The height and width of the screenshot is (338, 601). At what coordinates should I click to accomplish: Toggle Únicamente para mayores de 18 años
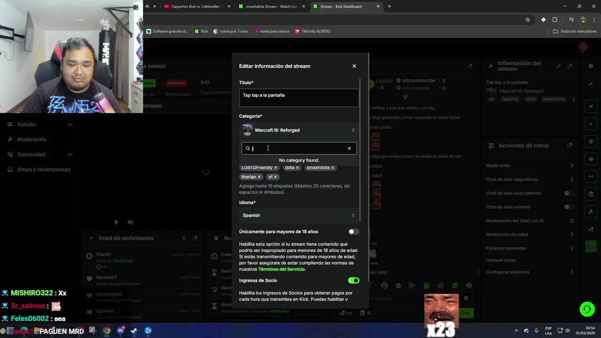pos(354,231)
